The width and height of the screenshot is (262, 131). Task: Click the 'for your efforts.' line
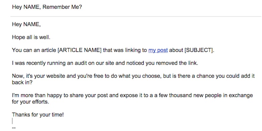coord(31,102)
